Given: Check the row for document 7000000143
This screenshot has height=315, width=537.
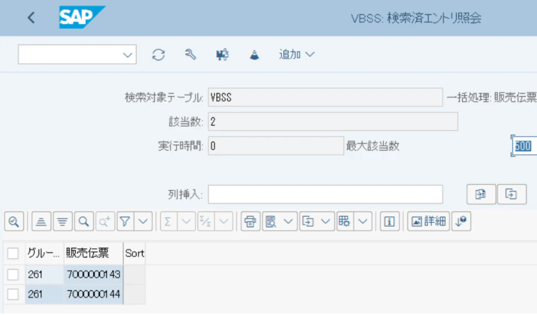Looking at the screenshot, I should pyautogui.click(x=13, y=274).
